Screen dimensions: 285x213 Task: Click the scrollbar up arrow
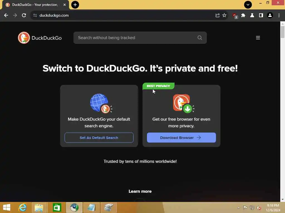click(282, 24)
